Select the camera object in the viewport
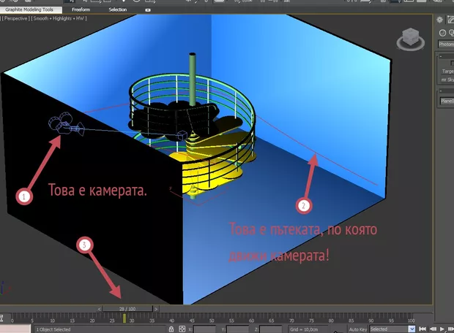The image size is (454, 333). point(64,125)
